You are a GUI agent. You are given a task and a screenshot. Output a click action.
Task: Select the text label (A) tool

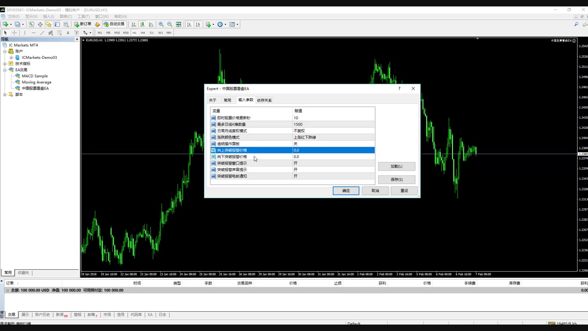[x=68, y=33]
